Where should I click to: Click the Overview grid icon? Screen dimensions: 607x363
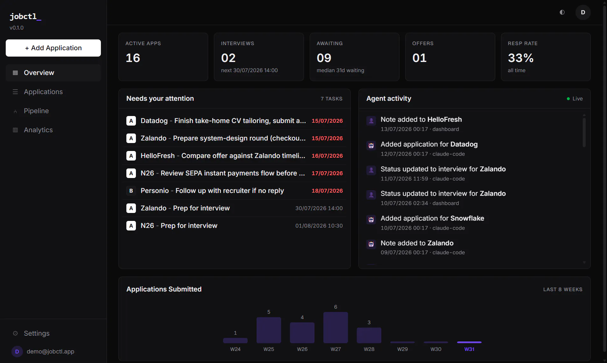tap(15, 73)
